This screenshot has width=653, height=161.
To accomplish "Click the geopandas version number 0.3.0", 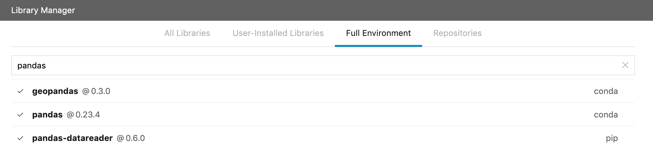I will tap(101, 91).
